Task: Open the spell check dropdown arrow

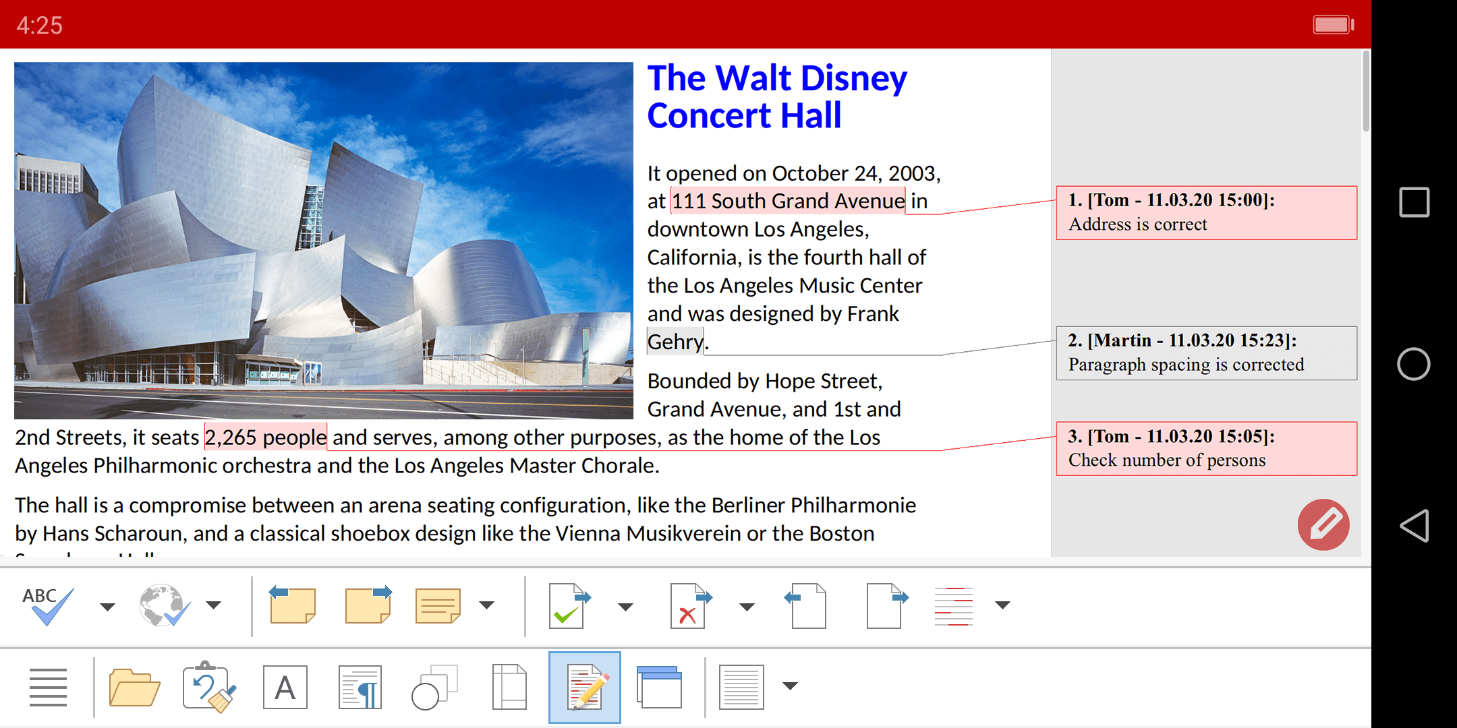Action: [x=107, y=607]
